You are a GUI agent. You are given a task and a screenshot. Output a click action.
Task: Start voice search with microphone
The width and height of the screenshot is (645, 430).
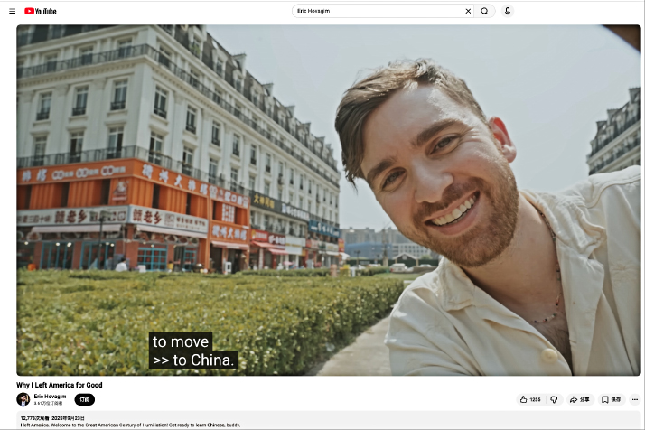tap(508, 11)
